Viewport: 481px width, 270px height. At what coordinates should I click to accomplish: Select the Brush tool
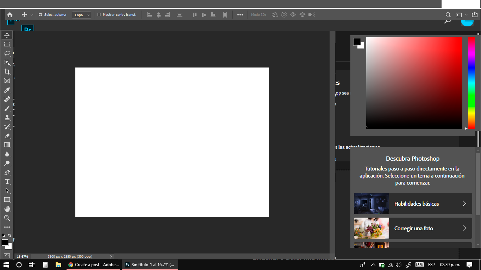7,108
